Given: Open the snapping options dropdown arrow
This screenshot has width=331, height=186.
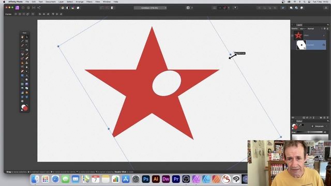Looking at the screenshot, I should [x=229, y=8].
